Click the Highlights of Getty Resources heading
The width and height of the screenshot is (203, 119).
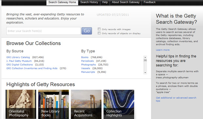(41, 84)
